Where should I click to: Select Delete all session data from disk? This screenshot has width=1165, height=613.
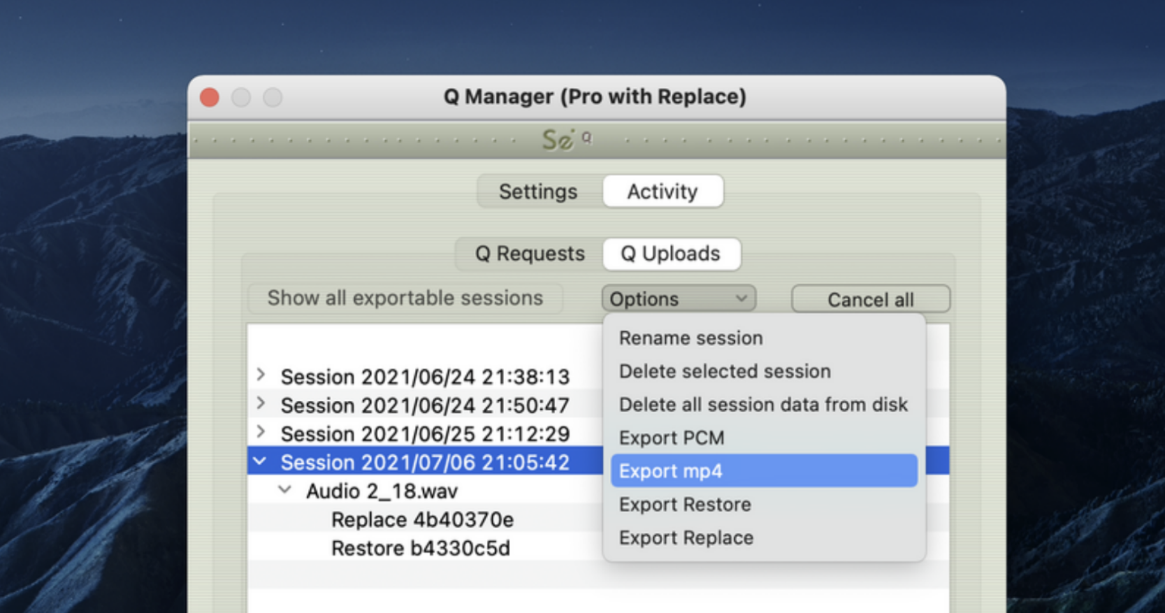point(764,405)
